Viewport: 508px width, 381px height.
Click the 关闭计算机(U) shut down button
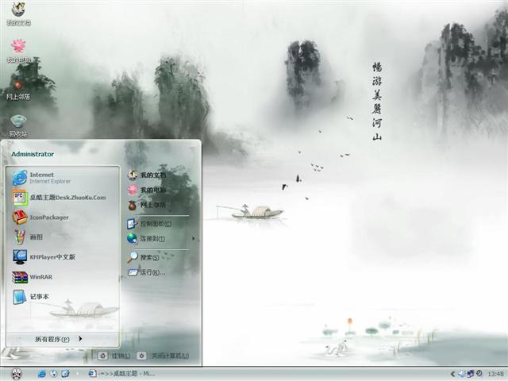click(x=163, y=356)
